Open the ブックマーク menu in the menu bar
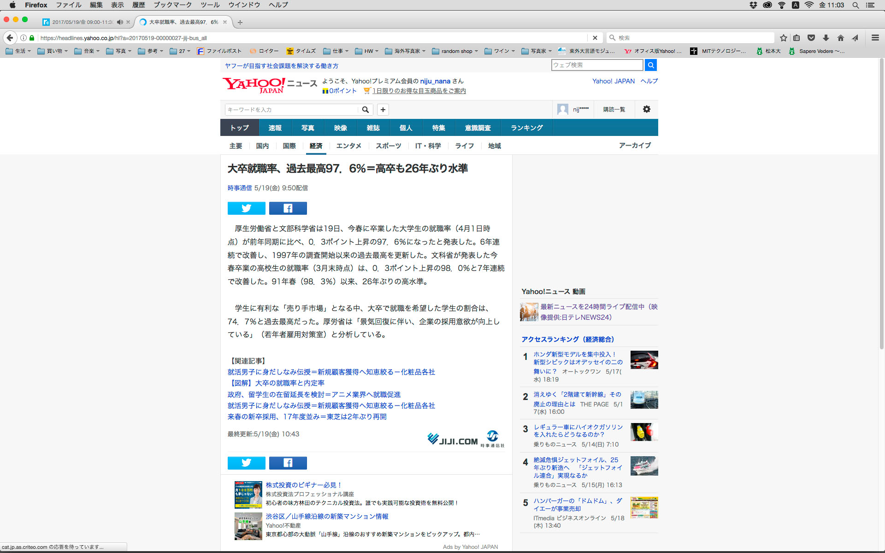The image size is (885, 553). point(172,5)
